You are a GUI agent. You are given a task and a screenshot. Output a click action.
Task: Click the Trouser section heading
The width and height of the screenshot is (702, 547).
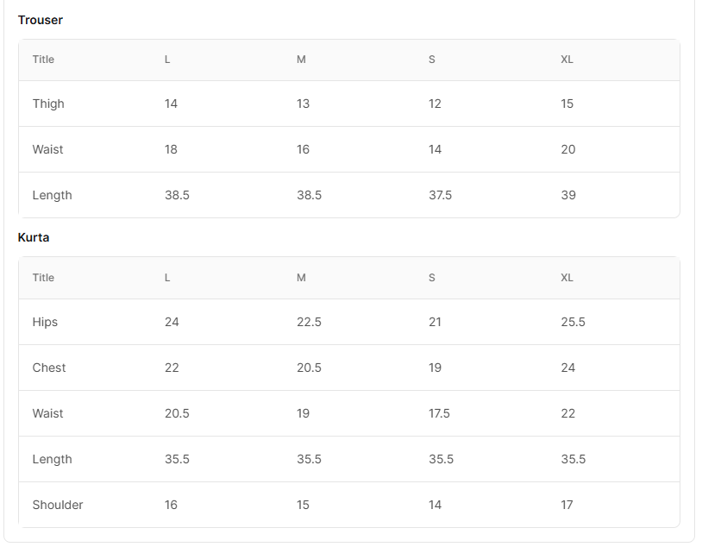tap(41, 20)
